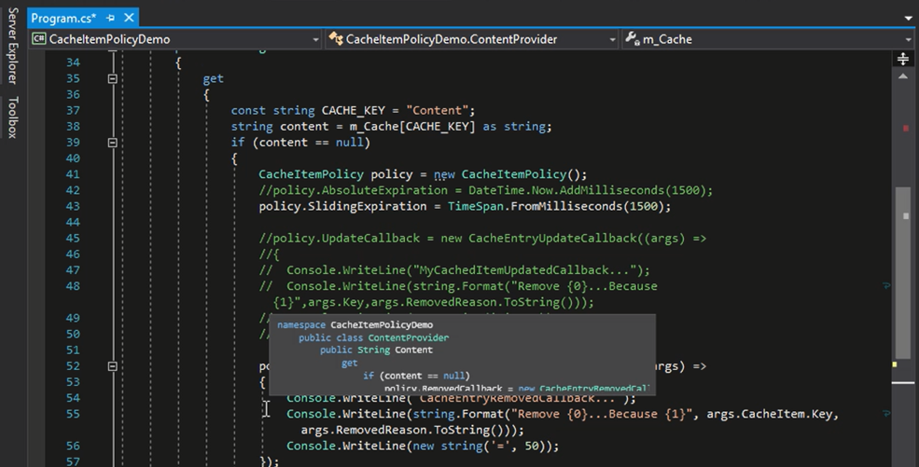Image resolution: width=919 pixels, height=467 pixels.
Task: Click "if (content == null)" on line 39
Action: click(300, 143)
